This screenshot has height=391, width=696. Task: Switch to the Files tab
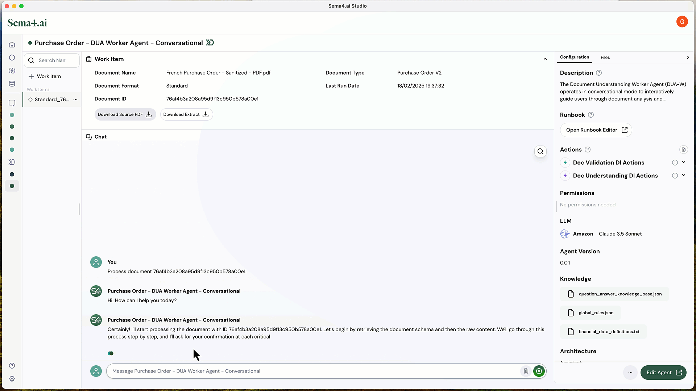(x=605, y=57)
